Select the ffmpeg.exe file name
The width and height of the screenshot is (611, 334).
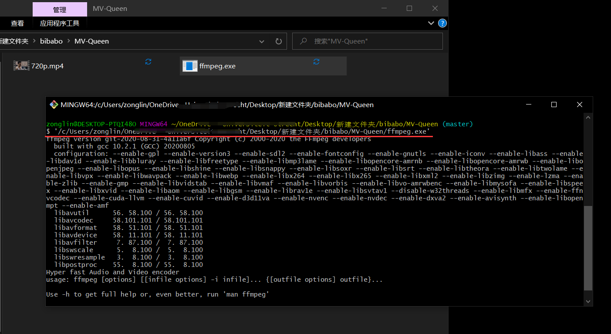click(x=217, y=66)
